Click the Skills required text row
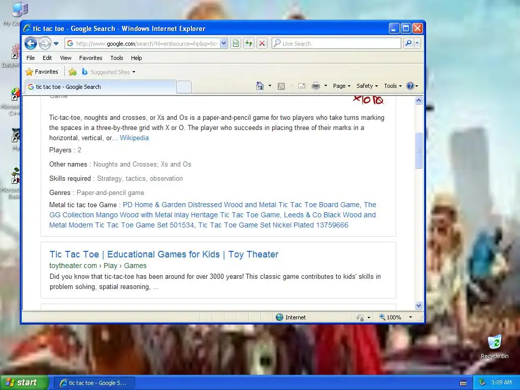Image resolution: width=520 pixels, height=390 pixels. tap(116, 178)
